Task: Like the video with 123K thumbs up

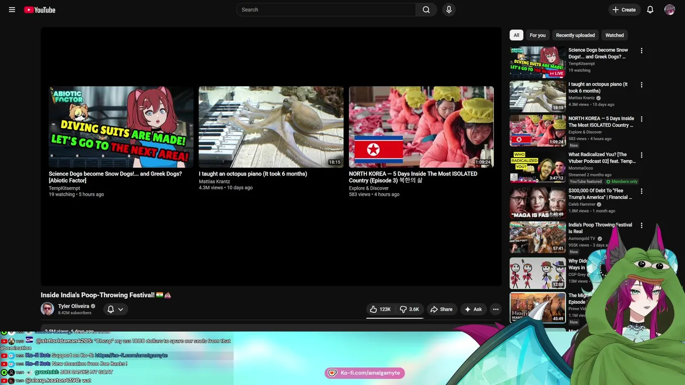Action: (380, 309)
